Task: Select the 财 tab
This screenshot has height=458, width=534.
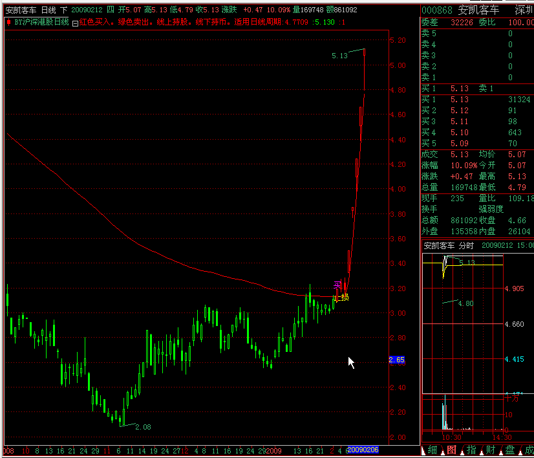Action: click(491, 450)
